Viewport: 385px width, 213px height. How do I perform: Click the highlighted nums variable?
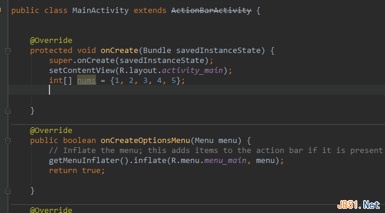tap(87, 81)
